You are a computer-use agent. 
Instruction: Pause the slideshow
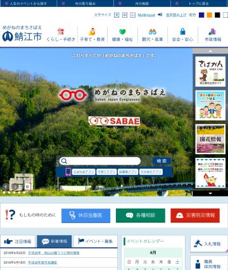[x=27, y=186]
